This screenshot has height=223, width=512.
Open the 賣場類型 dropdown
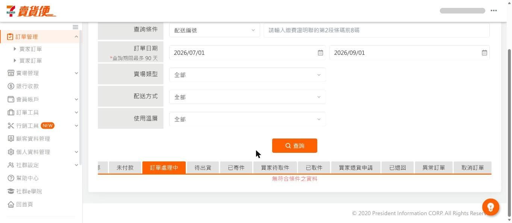(x=247, y=75)
